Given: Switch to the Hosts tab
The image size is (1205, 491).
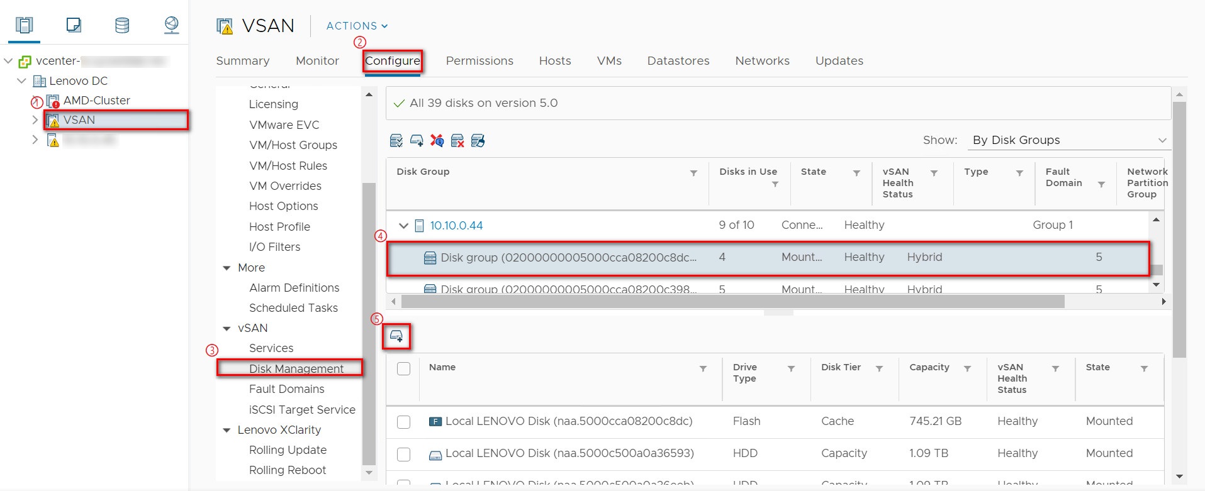Looking at the screenshot, I should pyautogui.click(x=555, y=61).
